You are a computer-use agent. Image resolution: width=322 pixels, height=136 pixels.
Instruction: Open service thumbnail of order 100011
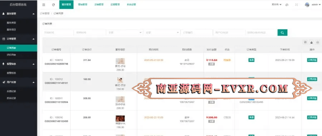[120, 99]
